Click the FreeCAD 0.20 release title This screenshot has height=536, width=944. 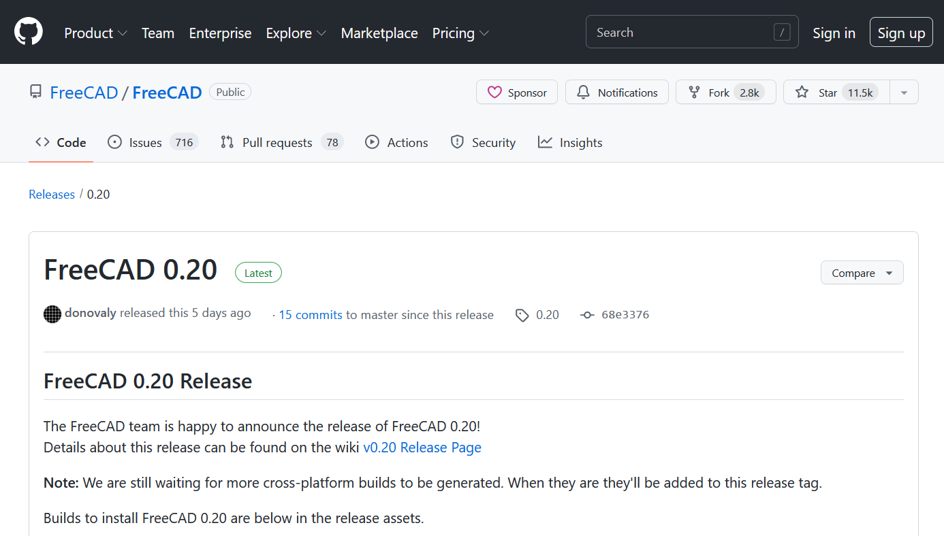(131, 270)
